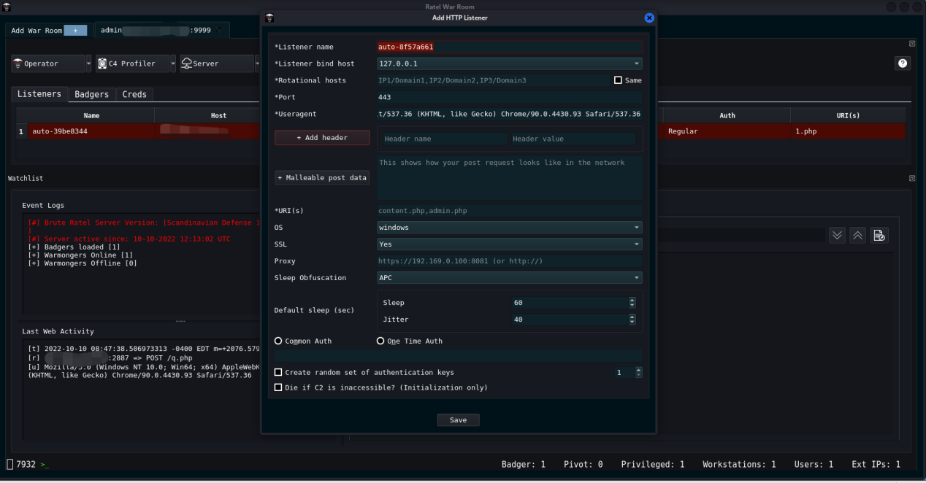Image resolution: width=926 pixels, height=483 pixels.
Task: Click the Badger: 1 status bar entry
Action: 524,464
